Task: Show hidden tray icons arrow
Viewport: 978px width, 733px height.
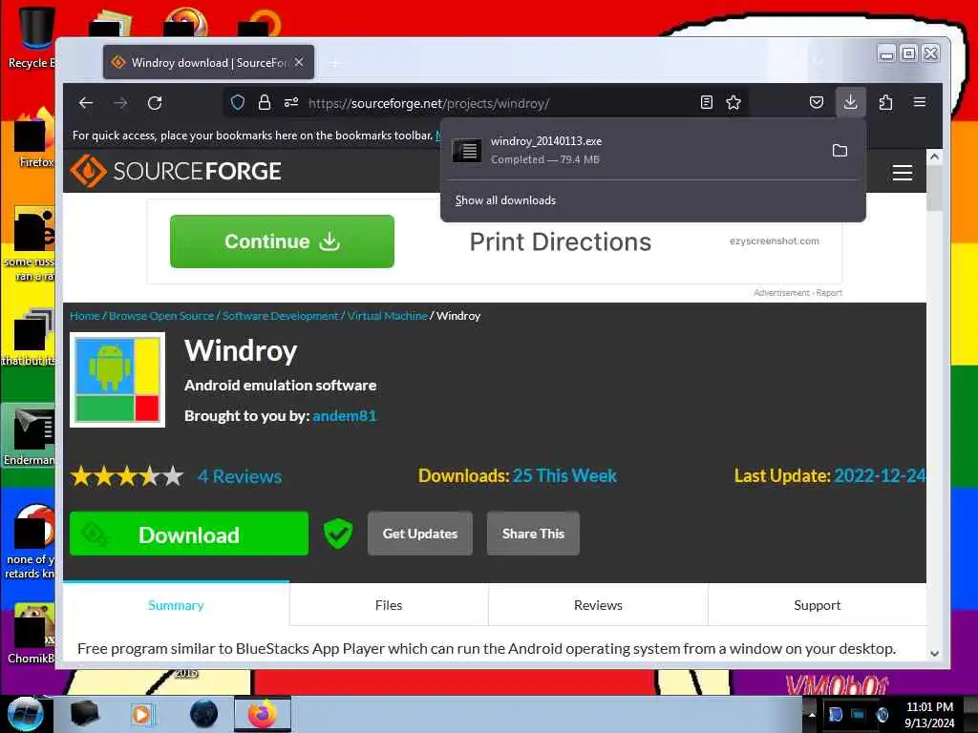Action: pos(812,714)
